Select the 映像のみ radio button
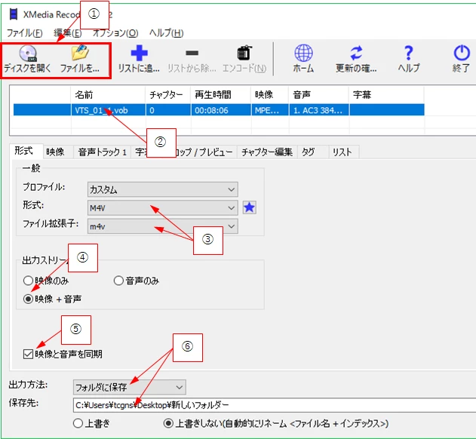This screenshot has height=439, width=476. [28, 281]
